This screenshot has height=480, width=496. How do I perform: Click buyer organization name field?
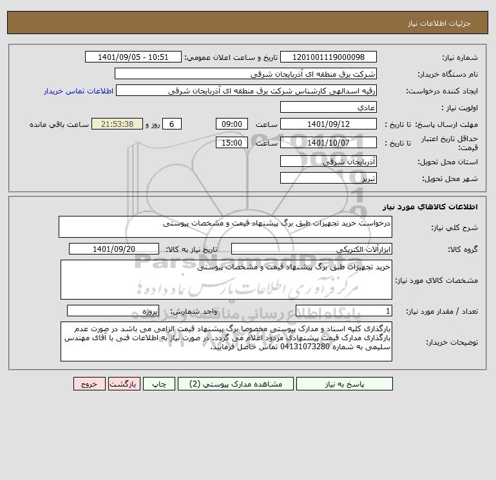tap(245, 73)
